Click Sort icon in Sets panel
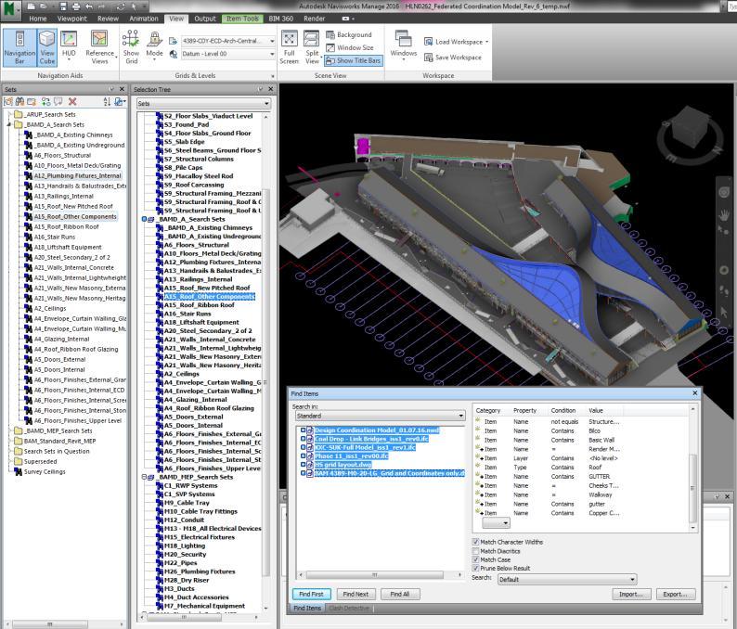Screen dimensions: 737x629 click(107, 101)
